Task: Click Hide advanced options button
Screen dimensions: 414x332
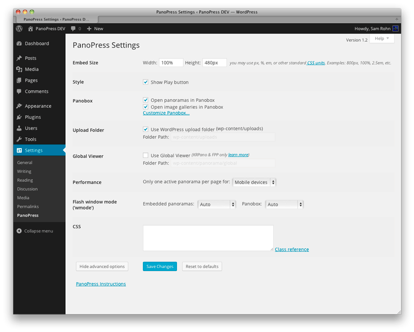Action: point(102,266)
